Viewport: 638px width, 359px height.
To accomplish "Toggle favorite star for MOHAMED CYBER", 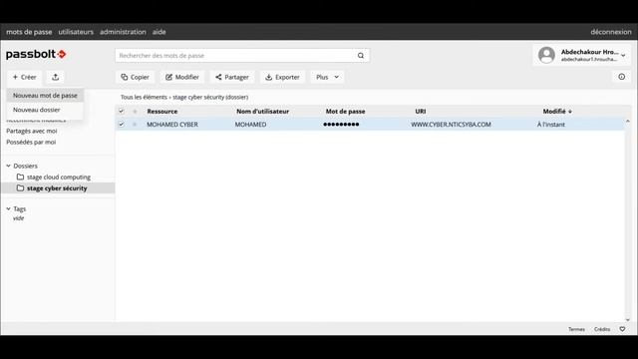I will (x=135, y=124).
